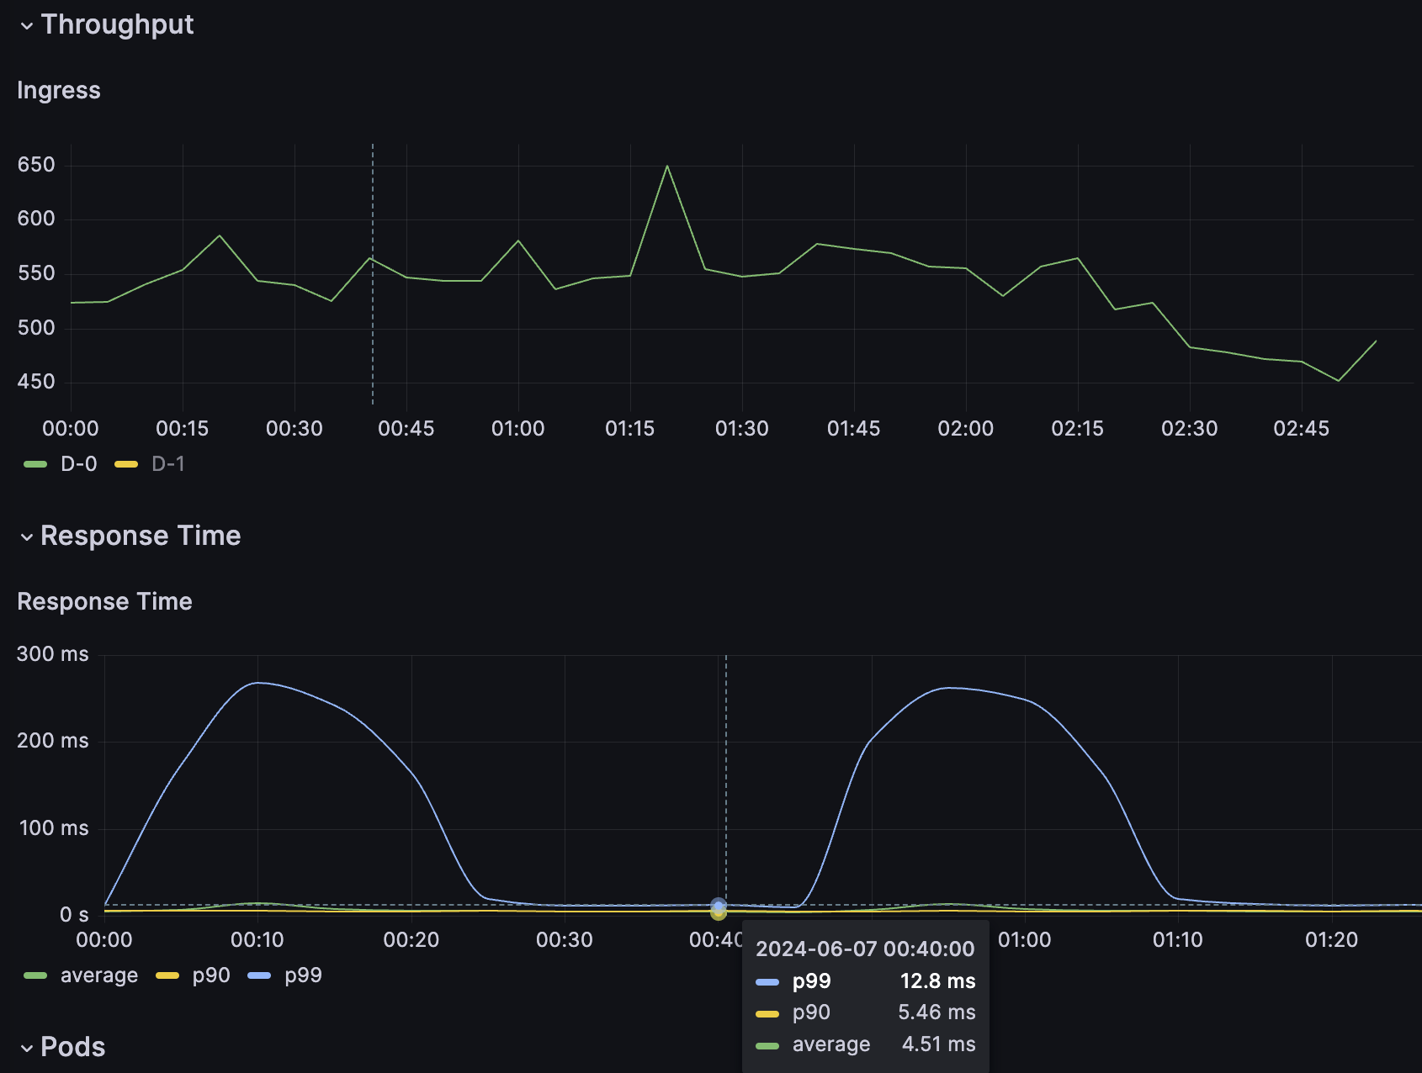This screenshot has height=1073, width=1422.
Task: Collapse the Throughput row using its chevron
Action: tap(27, 26)
